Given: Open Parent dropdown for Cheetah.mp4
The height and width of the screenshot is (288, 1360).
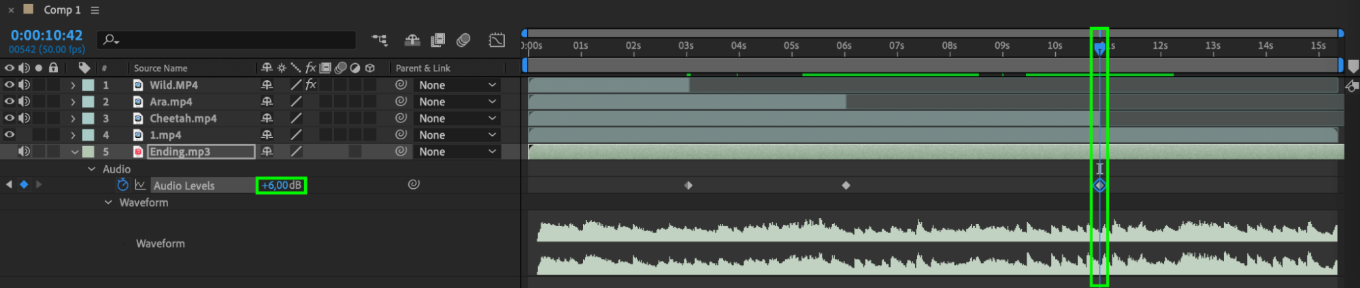Looking at the screenshot, I should (457, 118).
